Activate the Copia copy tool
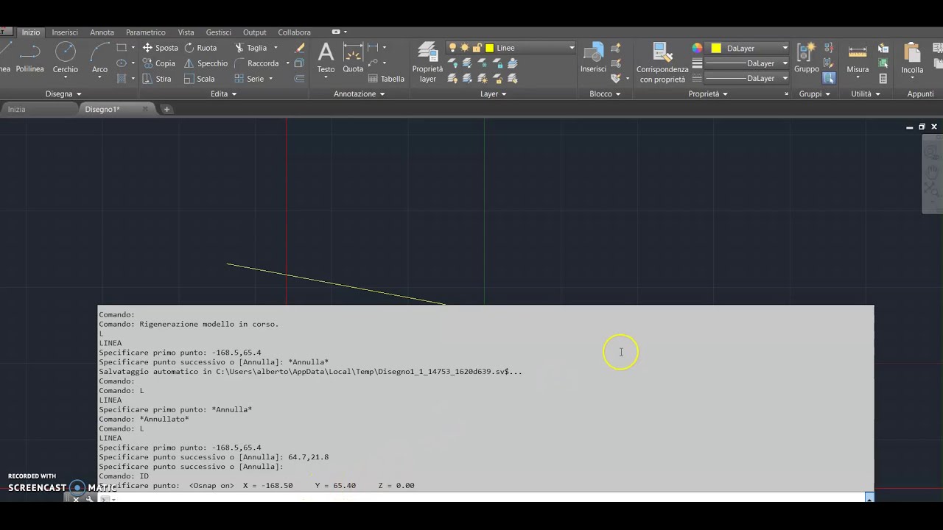943x530 pixels. coord(158,63)
